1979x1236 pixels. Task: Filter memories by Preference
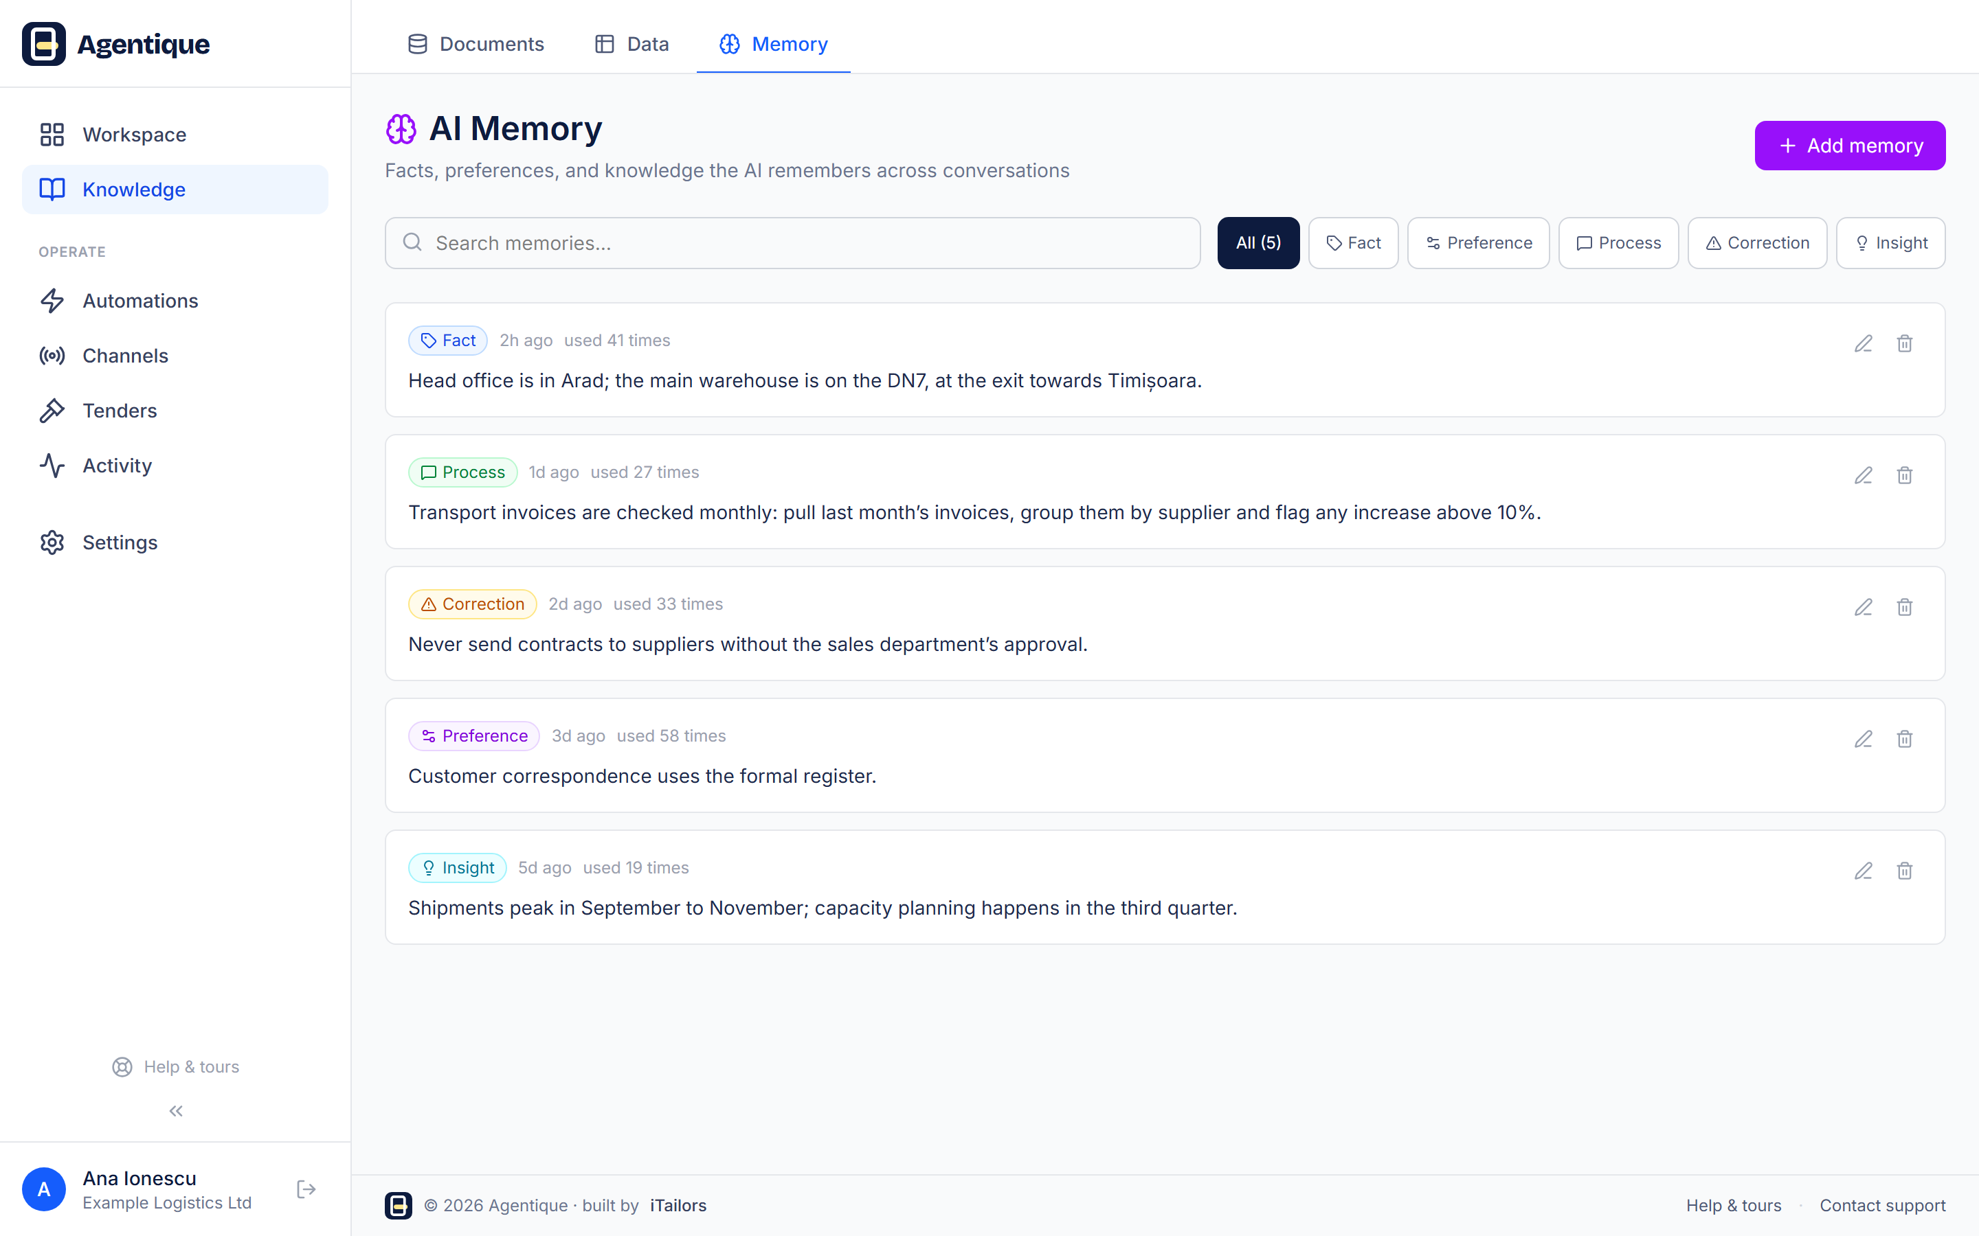(x=1479, y=243)
